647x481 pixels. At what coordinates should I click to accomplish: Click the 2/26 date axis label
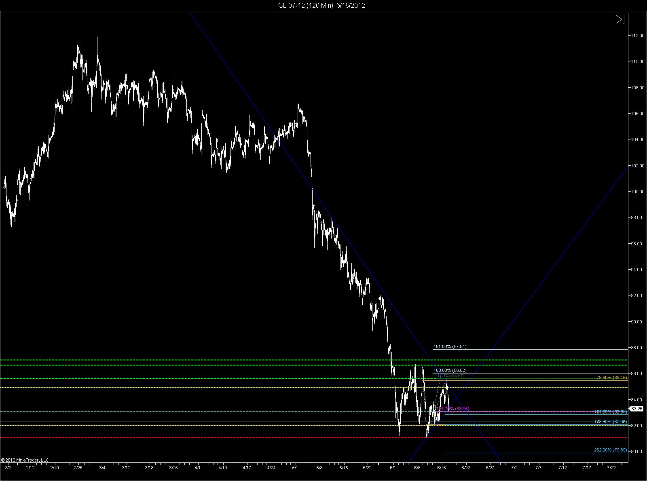(78, 468)
